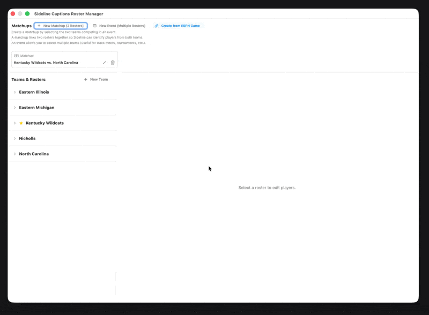Select the Eastern Michigan team name
Image resolution: width=429 pixels, height=315 pixels.
36,107
